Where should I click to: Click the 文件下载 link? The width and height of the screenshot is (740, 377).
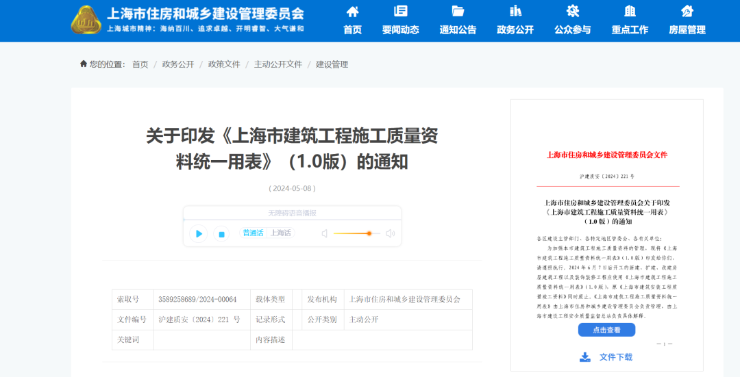pyautogui.click(x=616, y=357)
